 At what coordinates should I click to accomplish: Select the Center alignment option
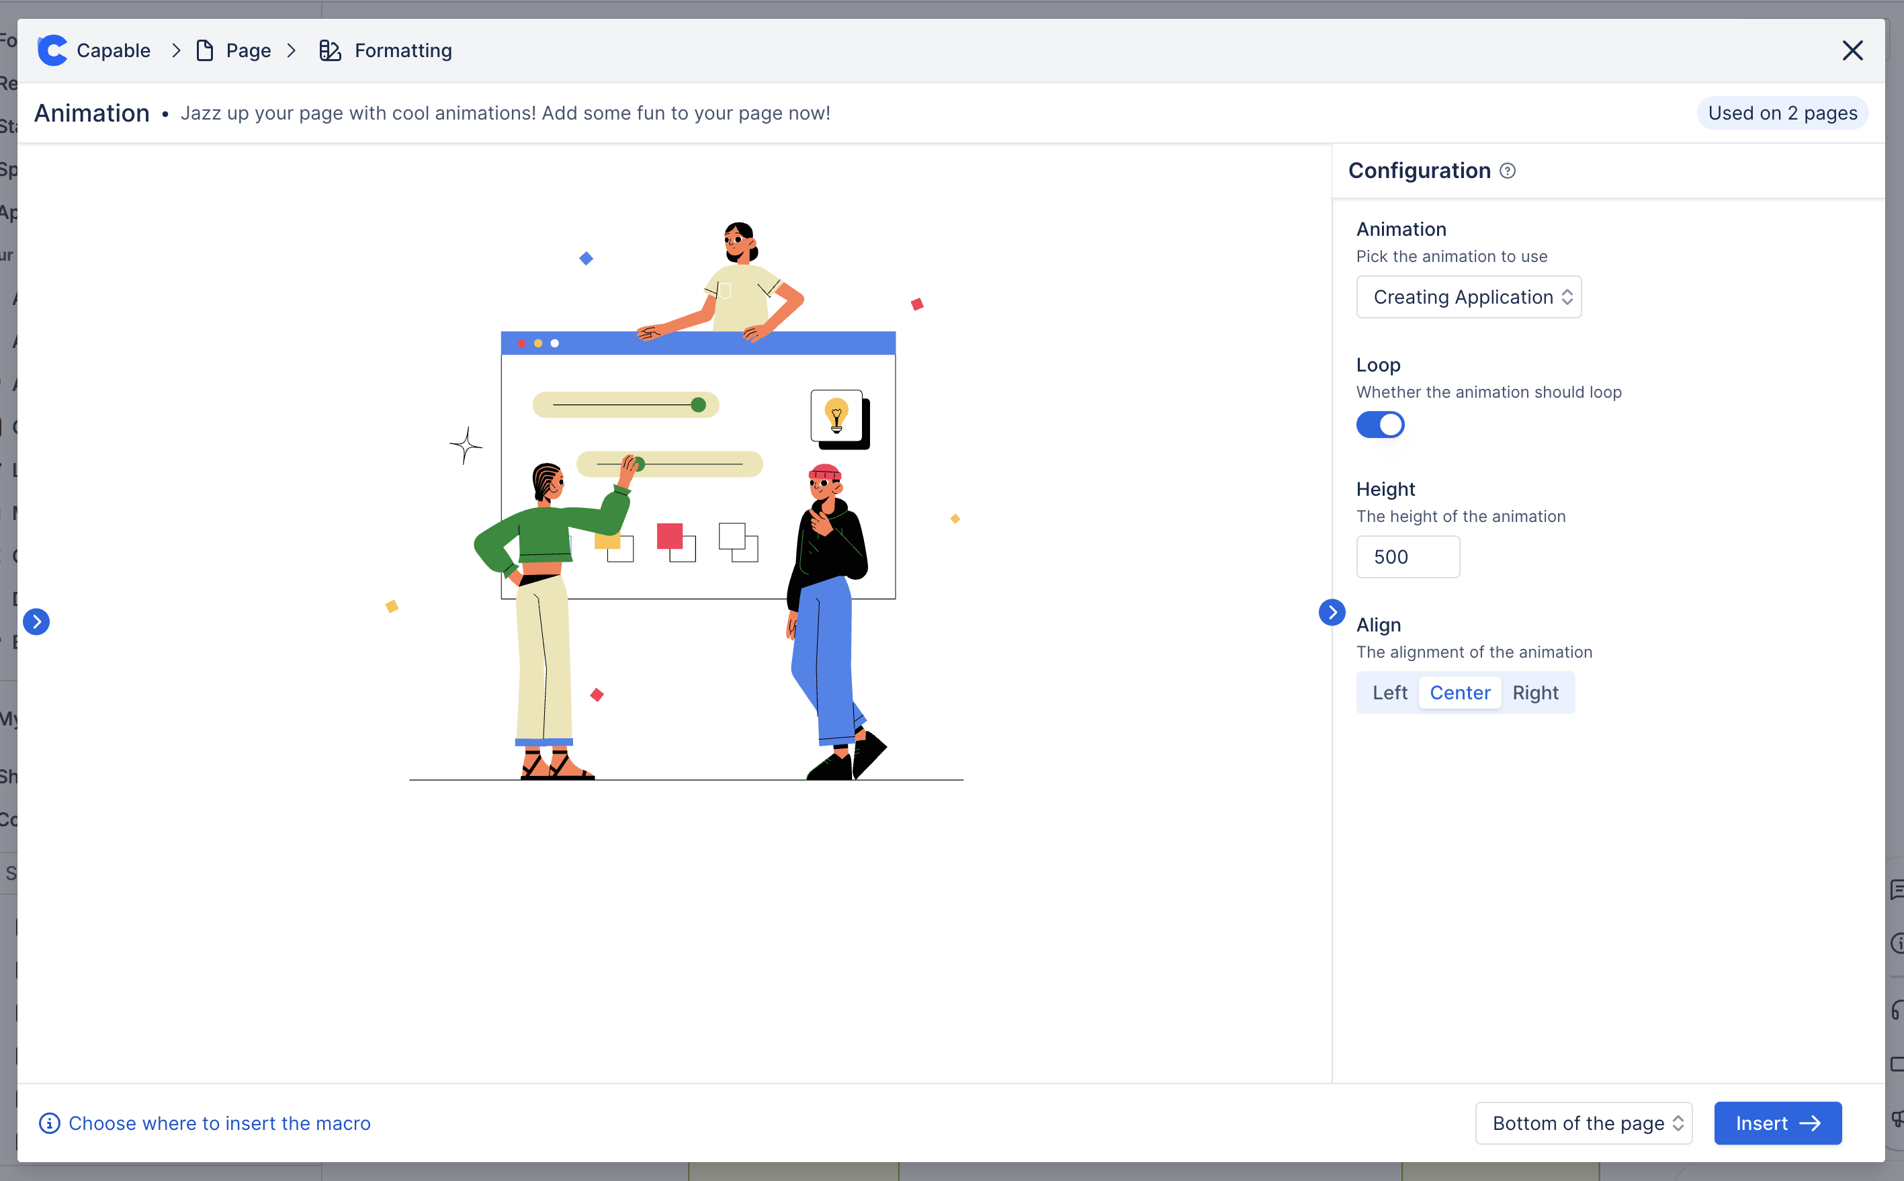[1459, 693]
